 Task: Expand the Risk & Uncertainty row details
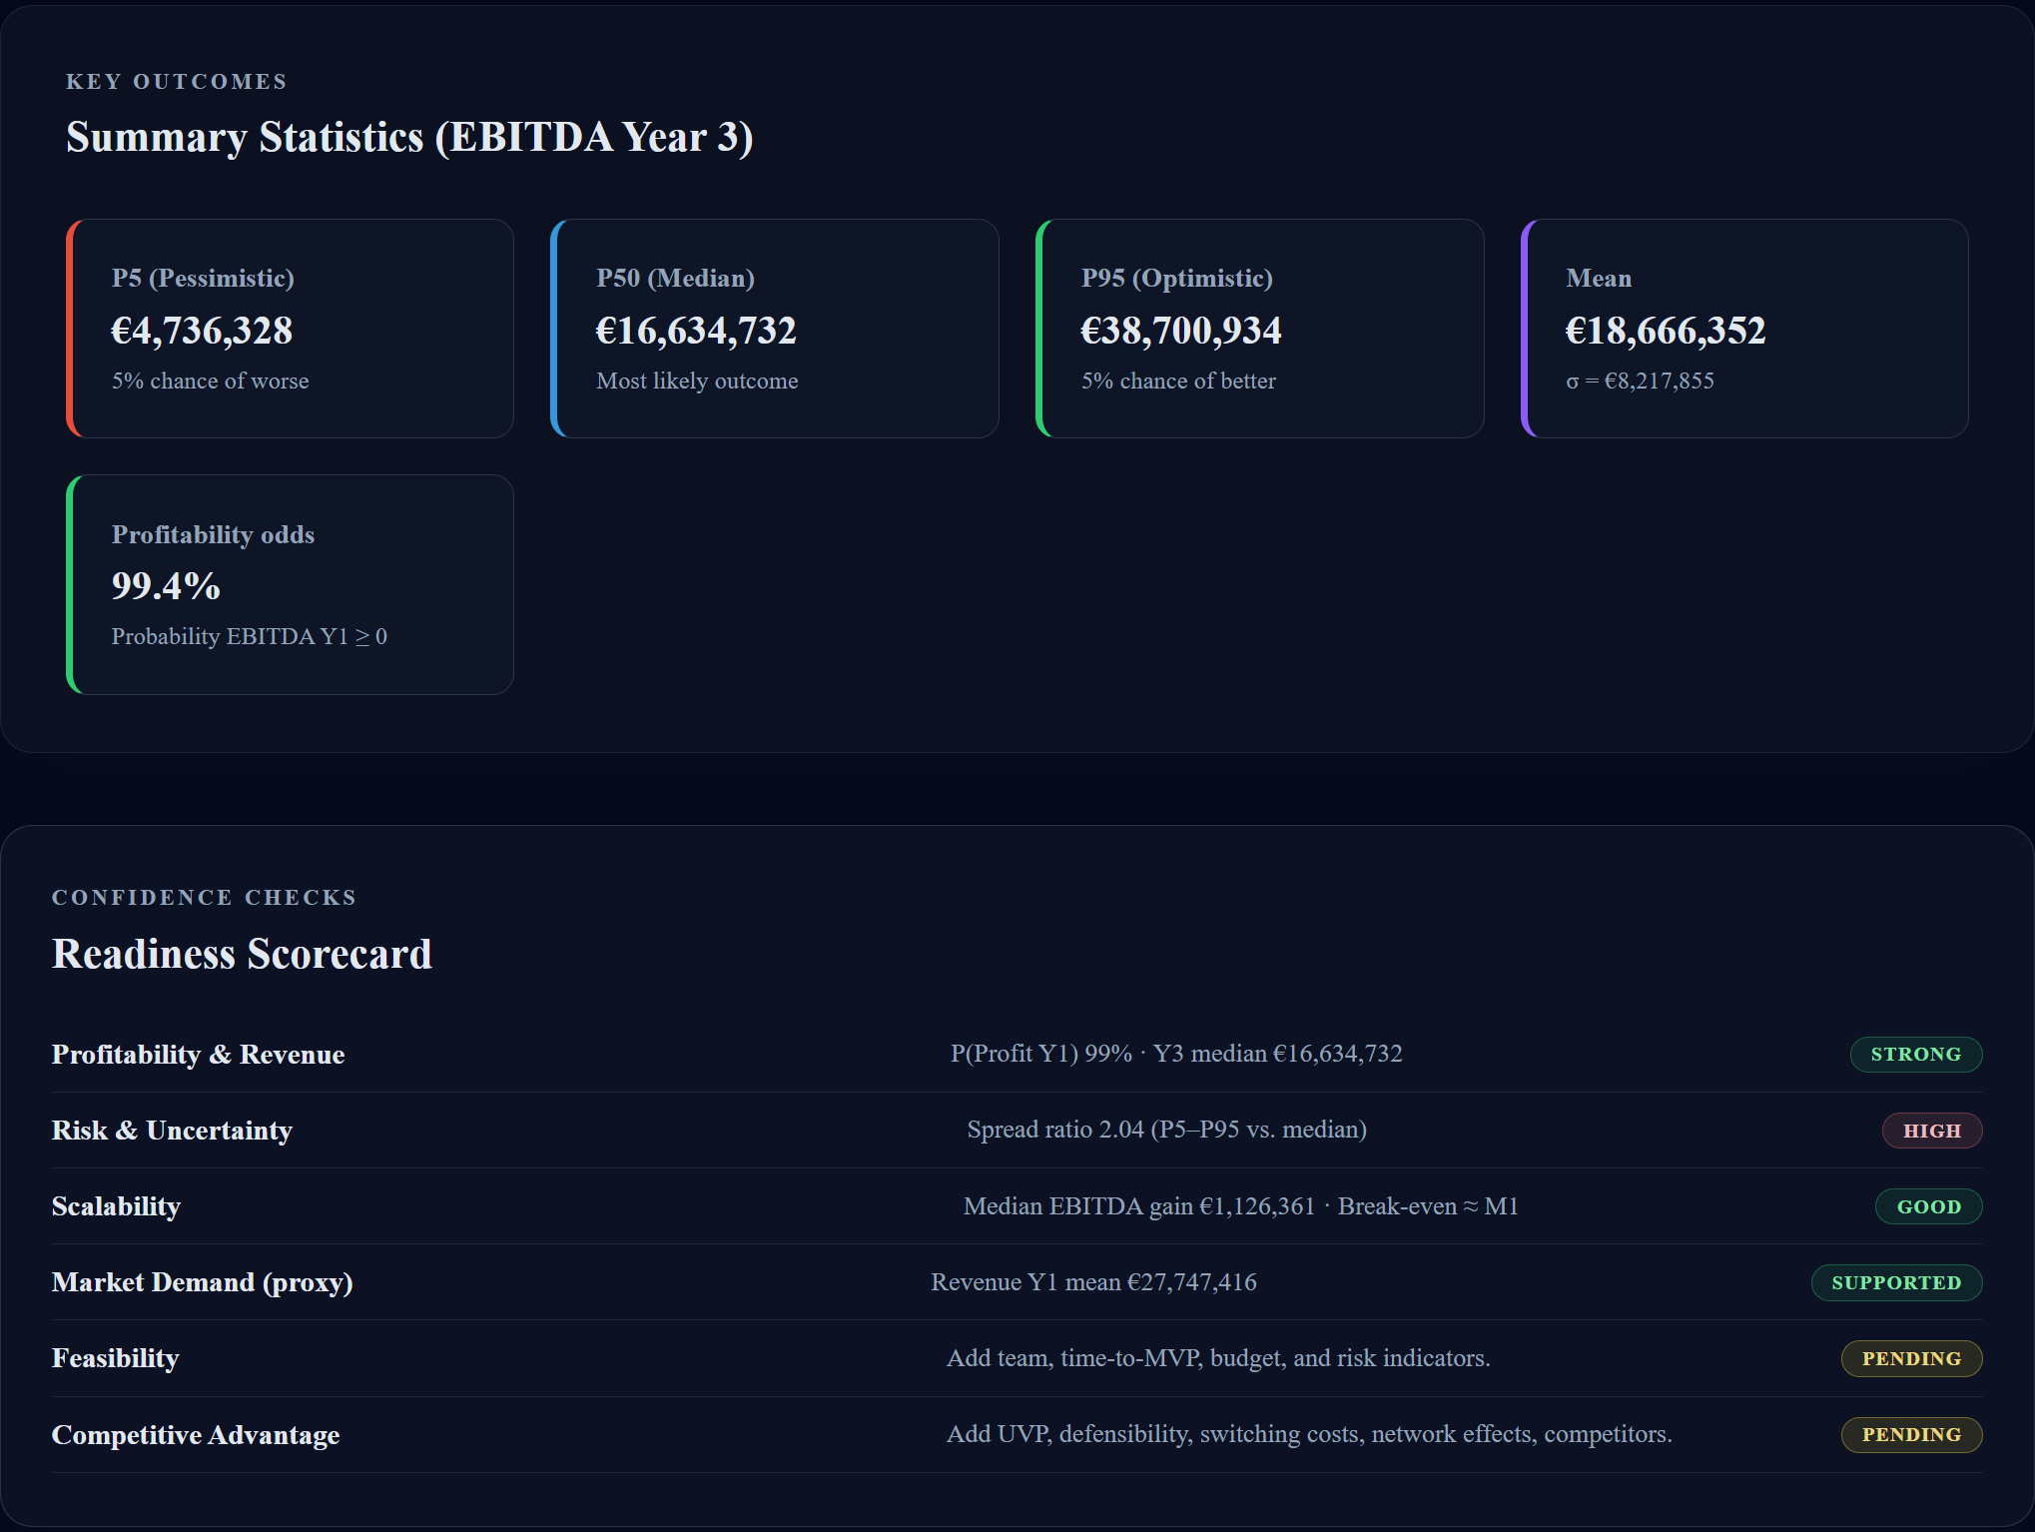point(172,1130)
